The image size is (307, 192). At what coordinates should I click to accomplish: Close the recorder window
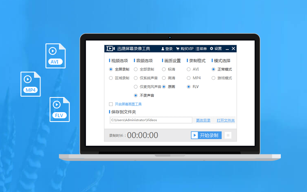tap(233, 49)
